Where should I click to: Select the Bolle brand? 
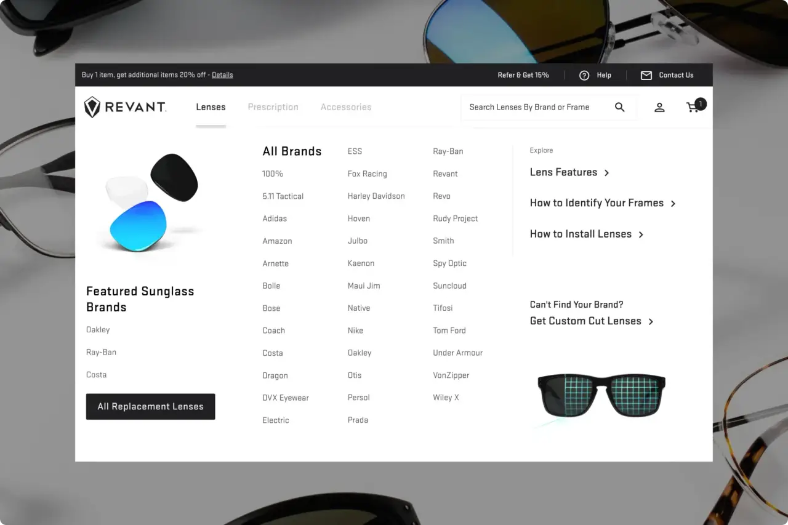click(x=271, y=286)
